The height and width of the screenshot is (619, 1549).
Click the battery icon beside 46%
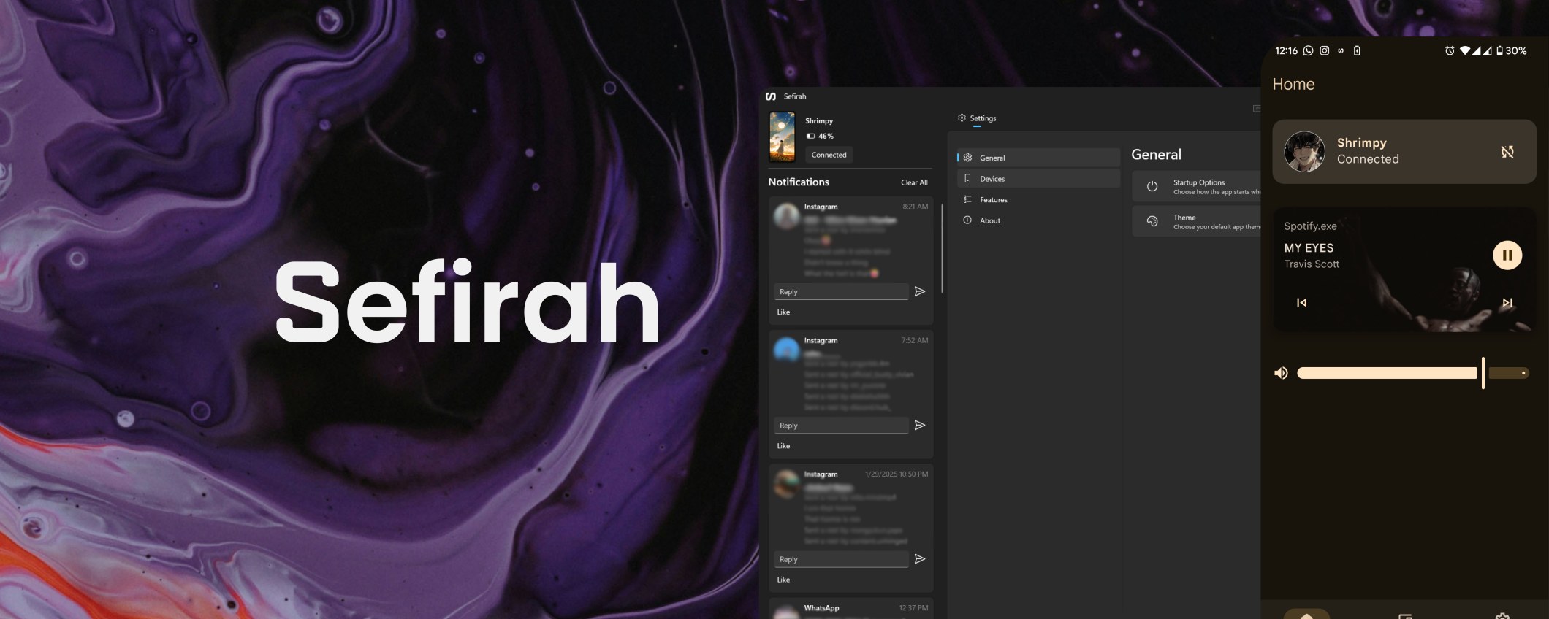[x=810, y=136]
